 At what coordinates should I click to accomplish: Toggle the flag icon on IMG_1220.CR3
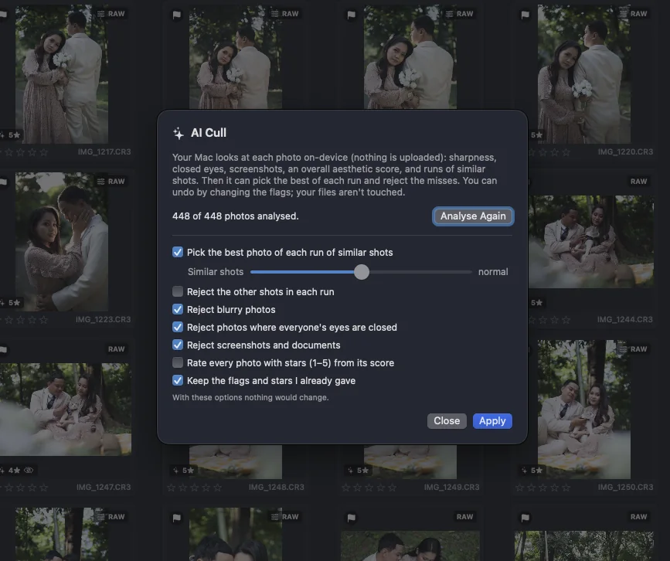pos(525,15)
